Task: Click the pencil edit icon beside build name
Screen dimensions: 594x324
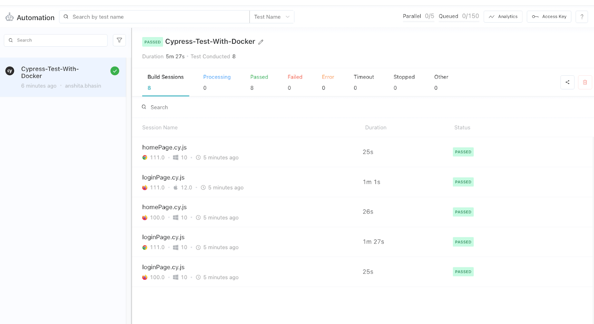Action: click(261, 42)
